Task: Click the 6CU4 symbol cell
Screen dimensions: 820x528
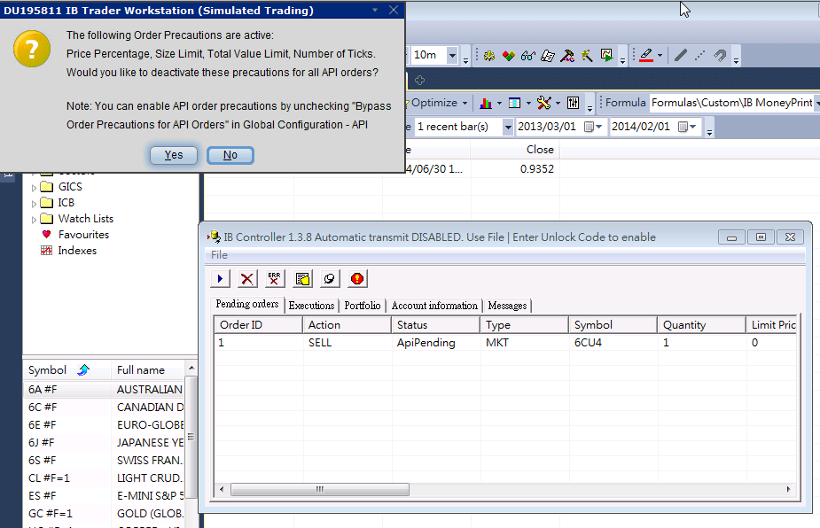Action: click(x=613, y=343)
